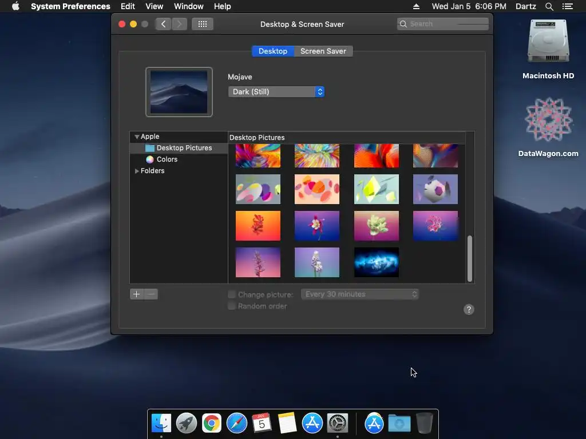Choose the white geometric ball wallpaper
This screenshot has height=439, width=586.
pos(435,189)
